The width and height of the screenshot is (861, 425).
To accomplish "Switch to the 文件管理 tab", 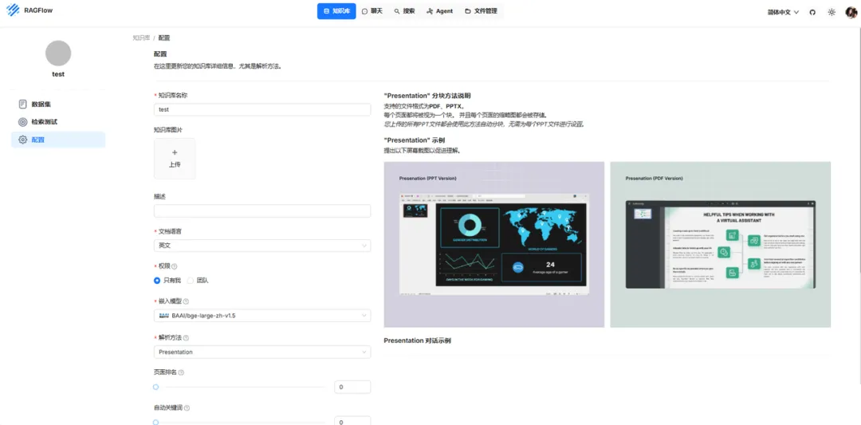I will (481, 11).
